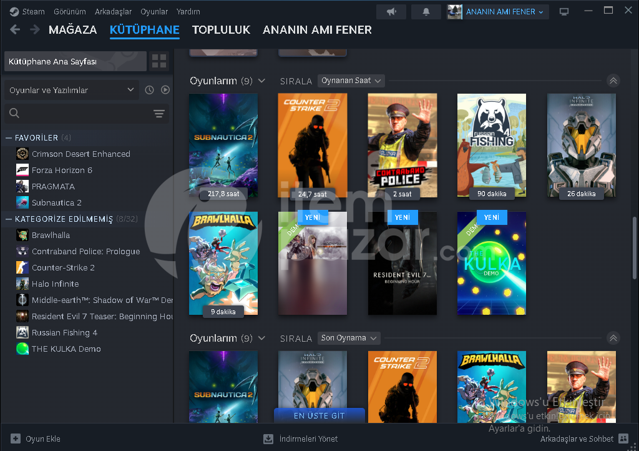Open friends and chat icon
639x451 pixels.
tap(623, 439)
